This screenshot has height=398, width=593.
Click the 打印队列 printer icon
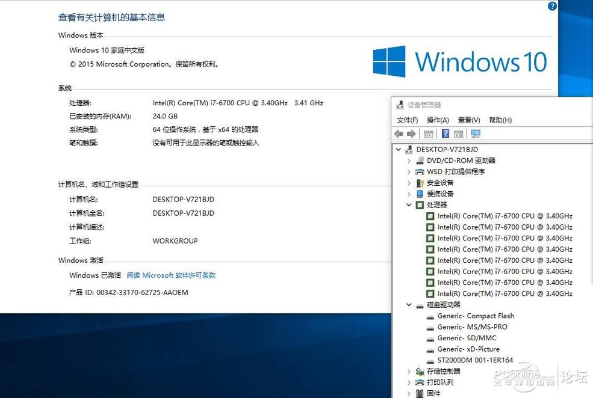[x=420, y=382]
